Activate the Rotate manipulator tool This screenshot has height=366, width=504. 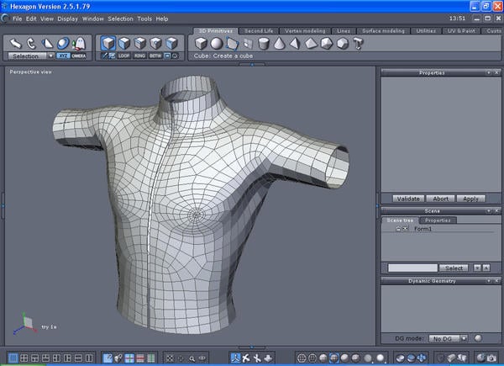[x=32, y=43]
